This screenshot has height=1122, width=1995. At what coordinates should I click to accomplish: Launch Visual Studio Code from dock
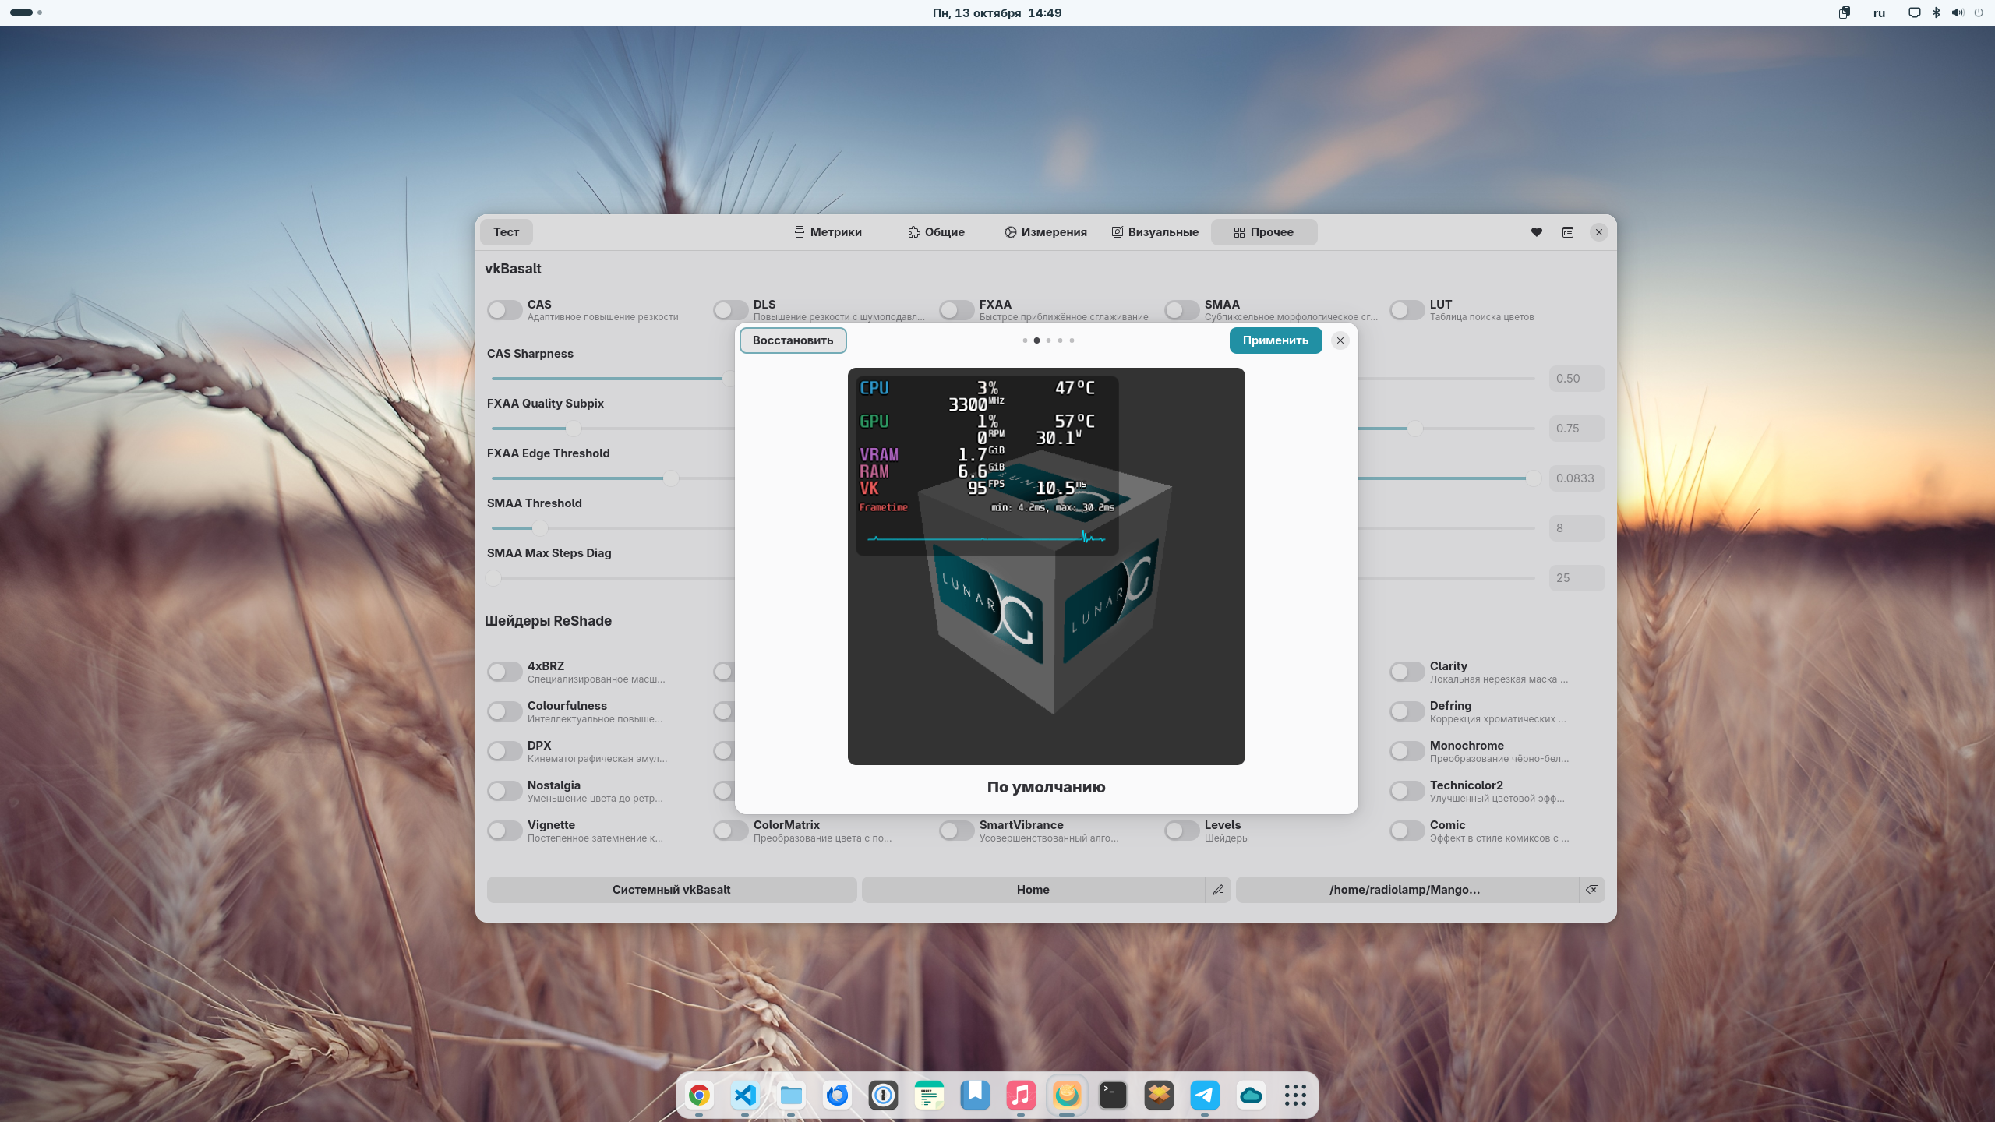pos(745,1096)
